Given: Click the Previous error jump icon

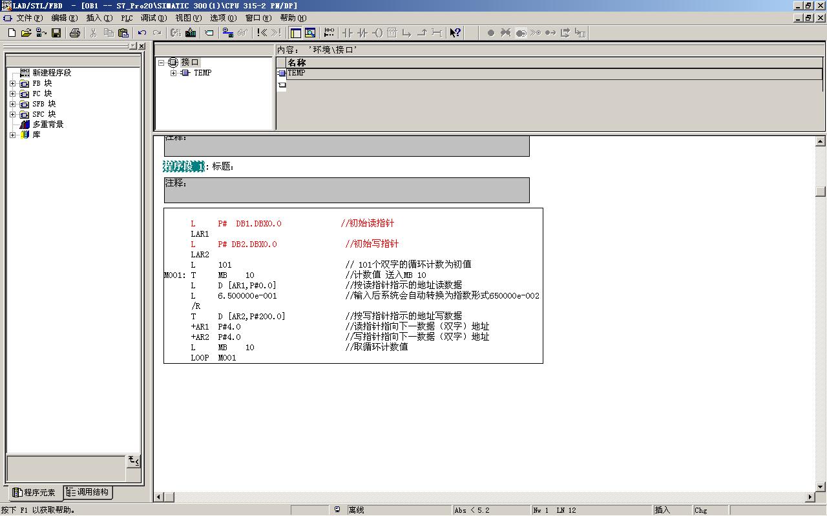Looking at the screenshot, I should [x=262, y=33].
